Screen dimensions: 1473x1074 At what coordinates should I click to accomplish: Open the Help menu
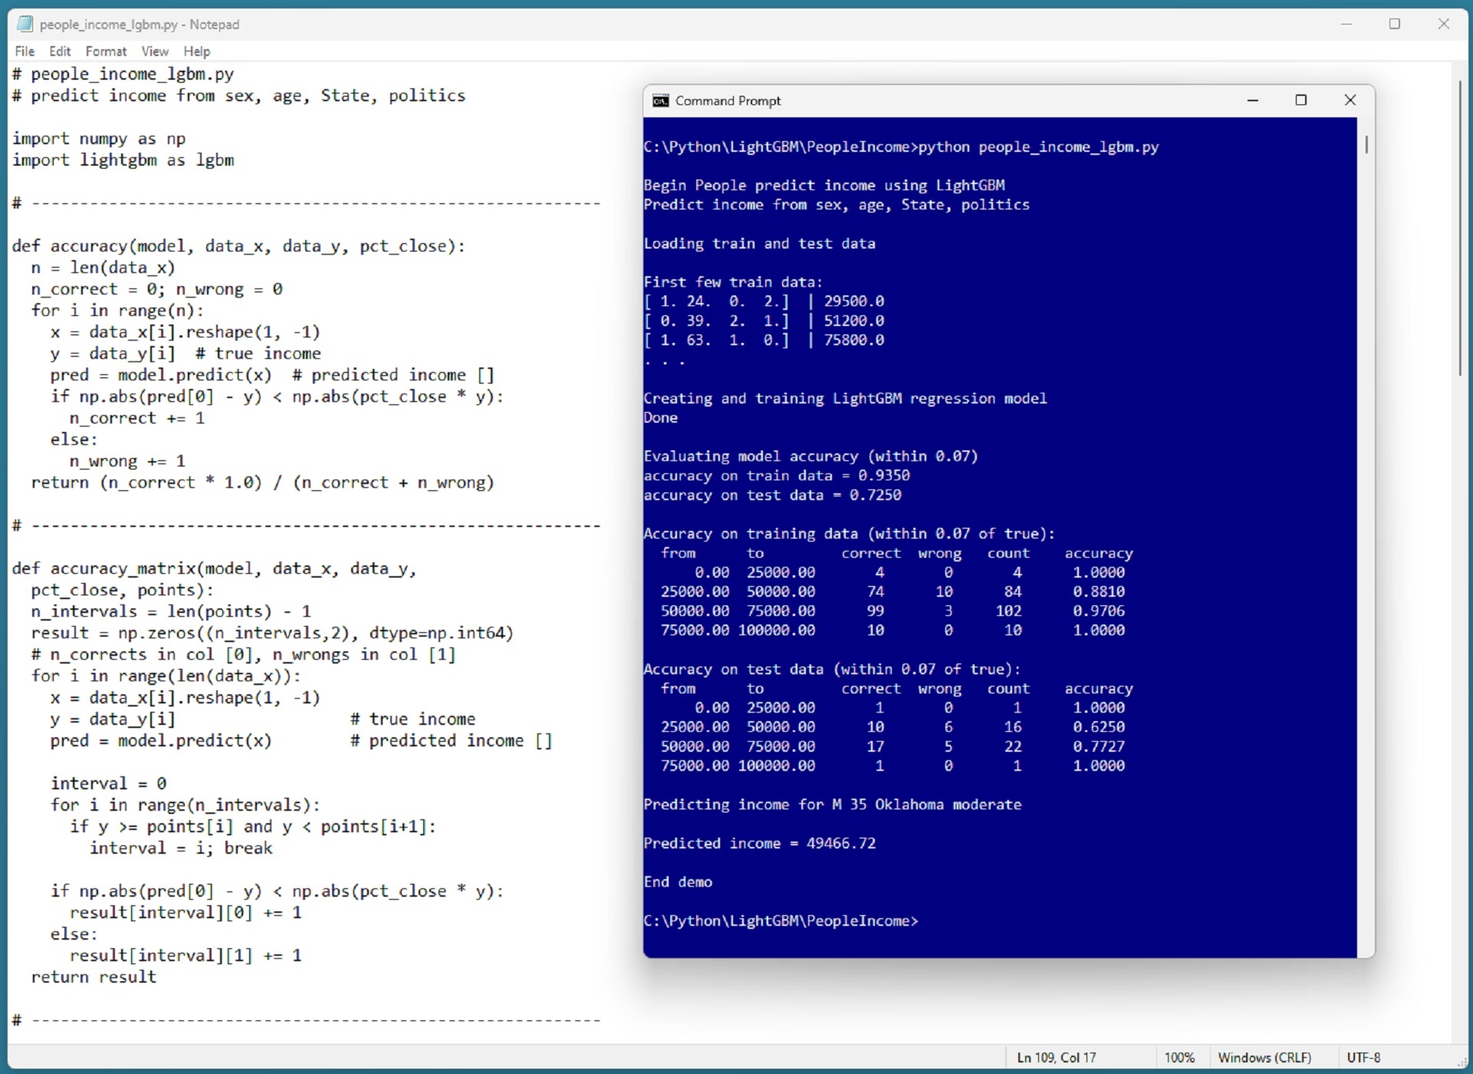(196, 51)
